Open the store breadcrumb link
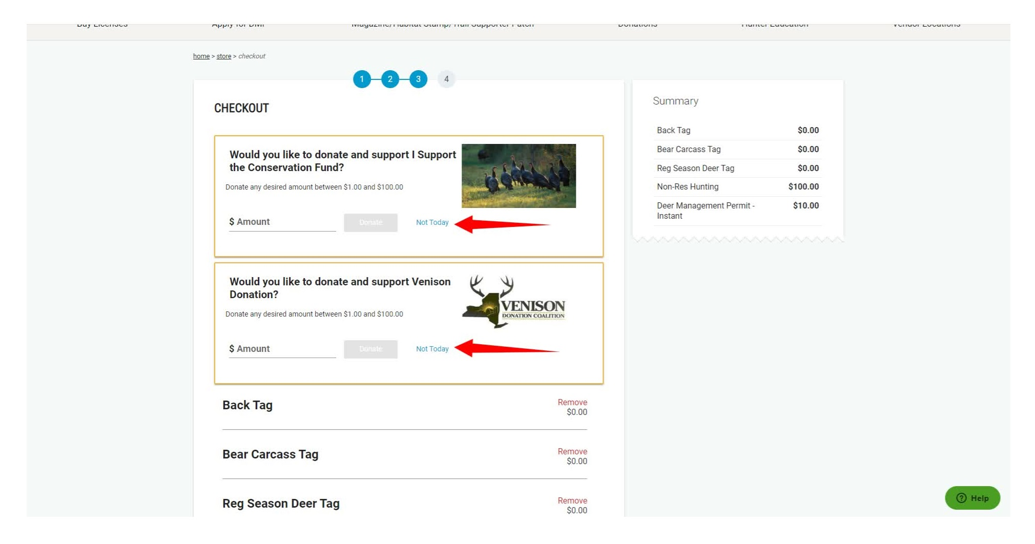 click(x=224, y=56)
